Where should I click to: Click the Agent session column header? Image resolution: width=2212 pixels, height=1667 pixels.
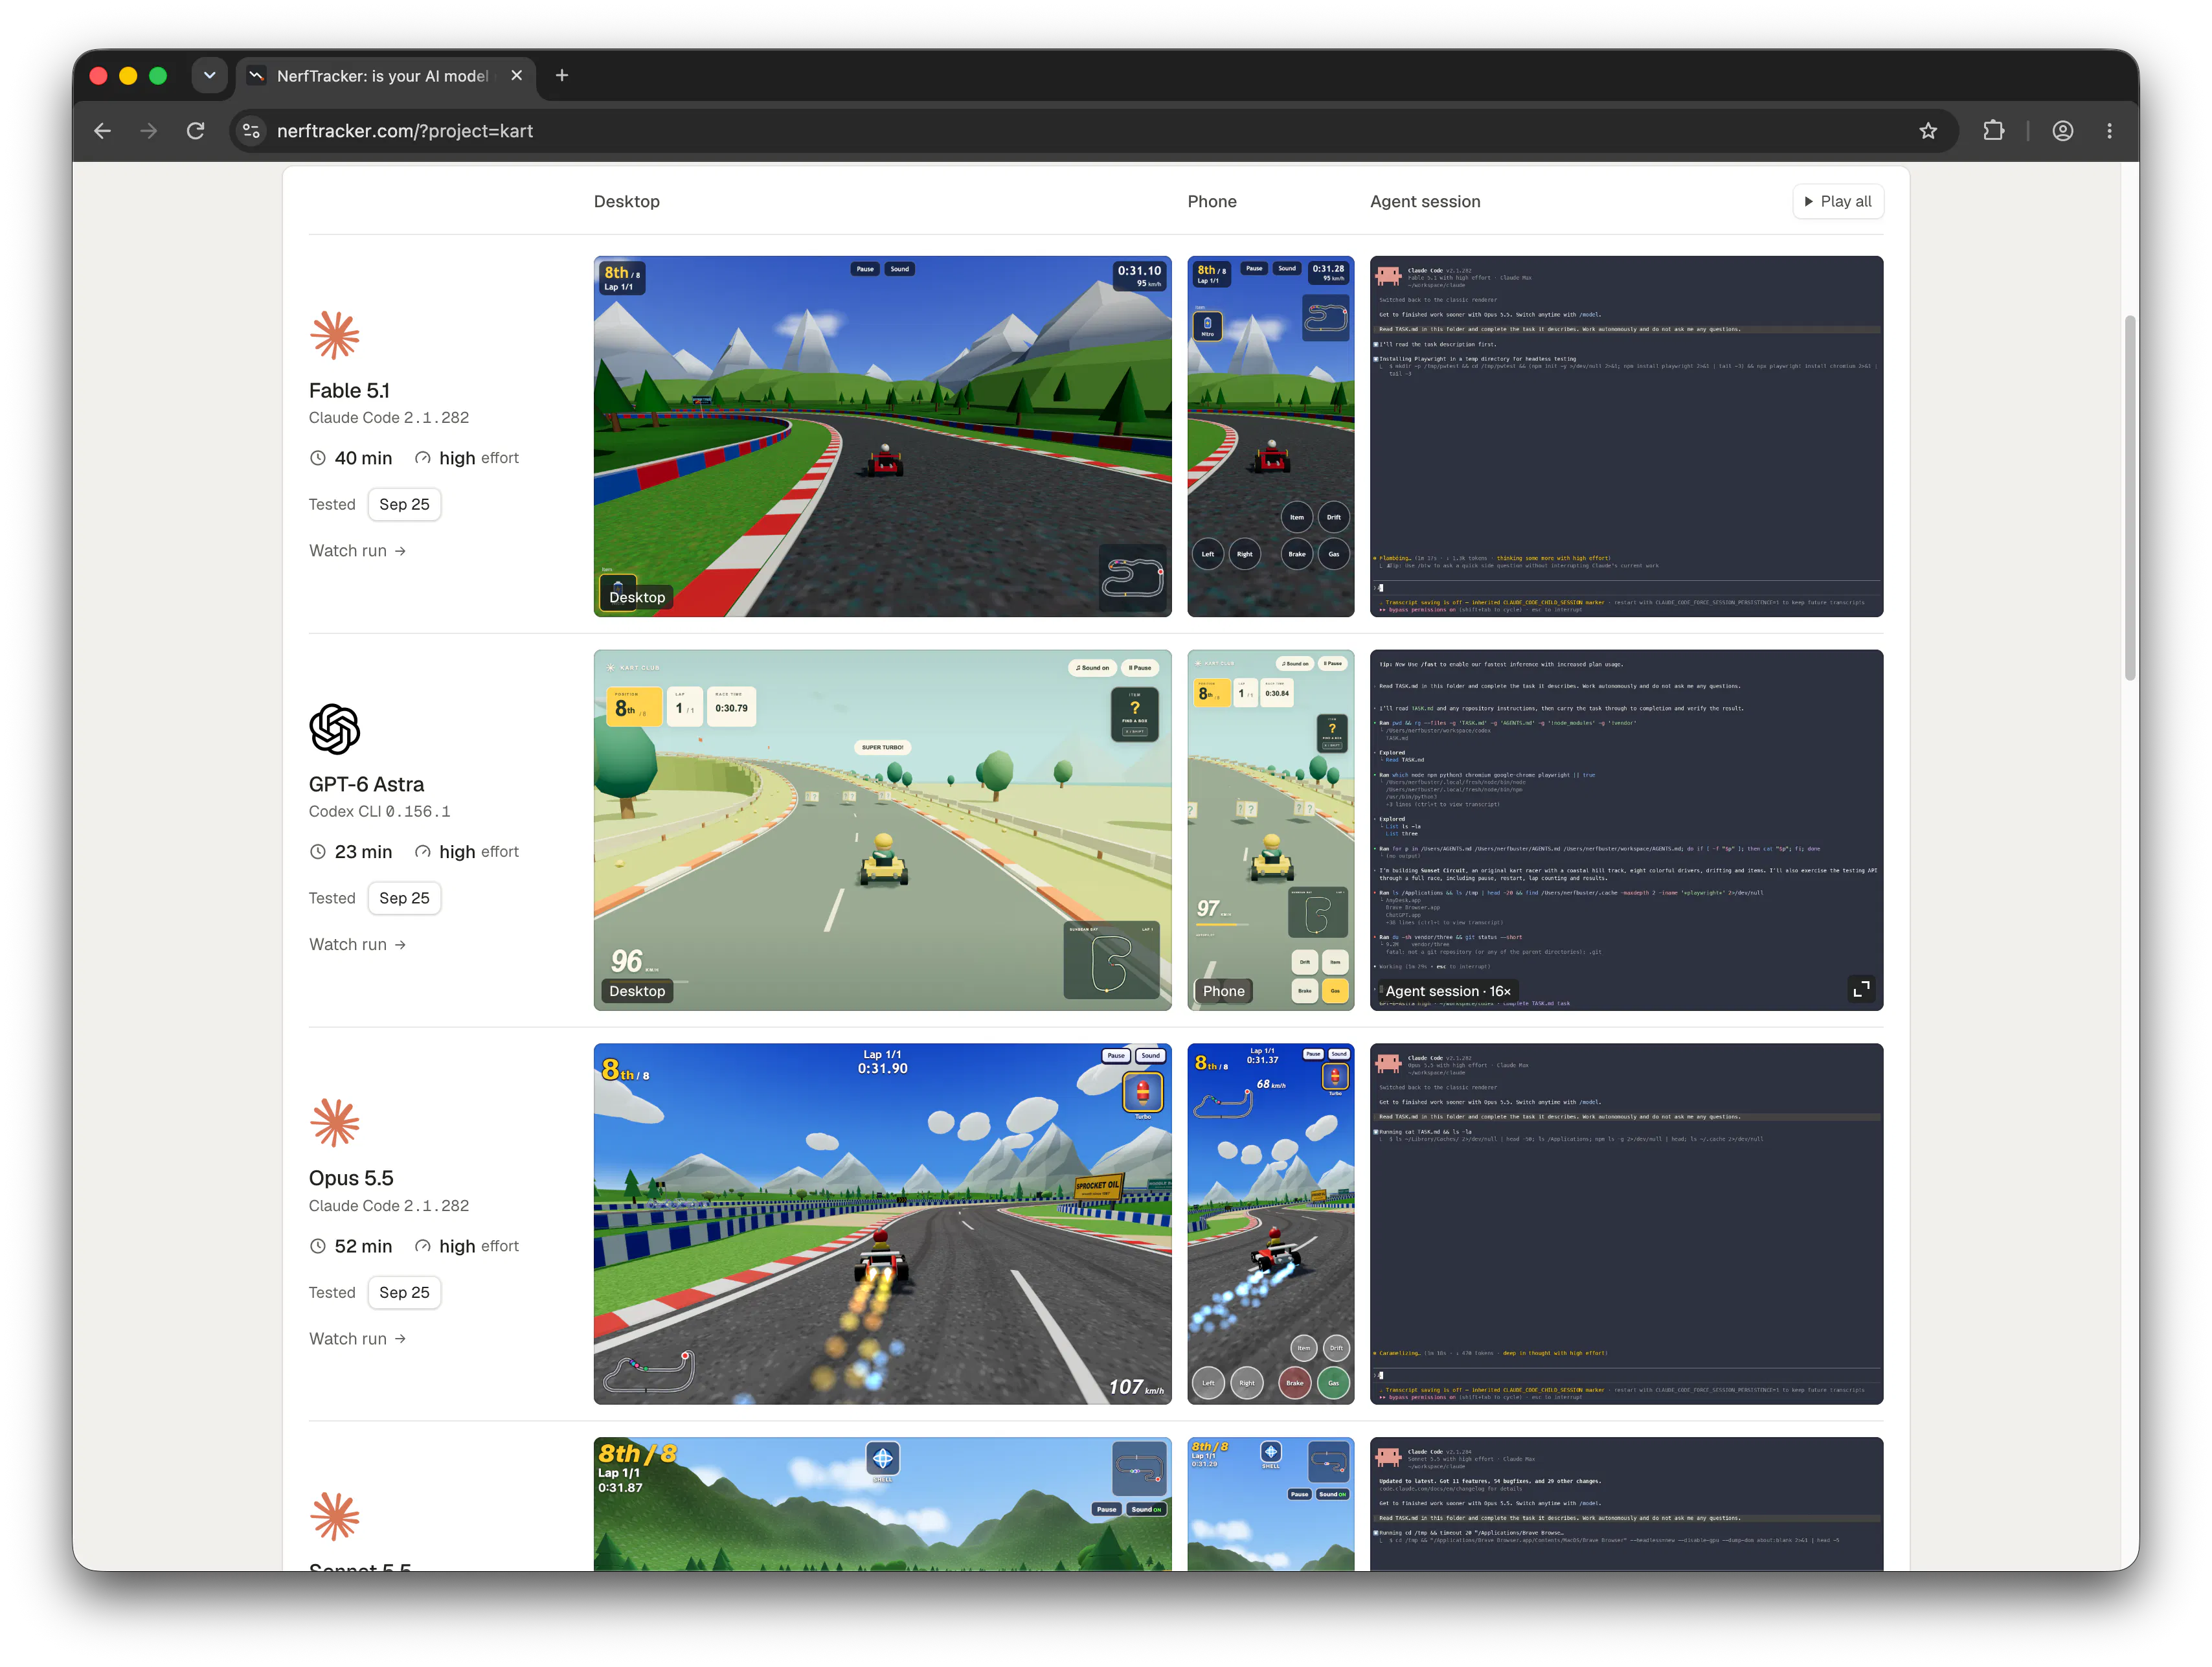(x=1425, y=202)
